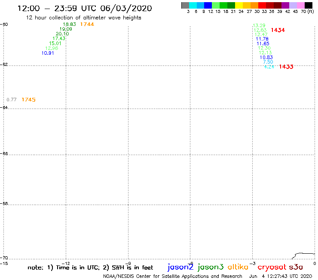Select the wave height value 12.96
The height and width of the screenshot is (280, 318).
pyautogui.click(x=52, y=48)
